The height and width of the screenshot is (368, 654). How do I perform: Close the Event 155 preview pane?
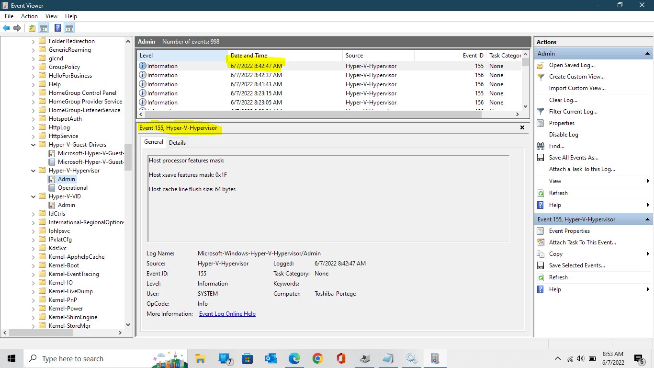pyautogui.click(x=522, y=128)
